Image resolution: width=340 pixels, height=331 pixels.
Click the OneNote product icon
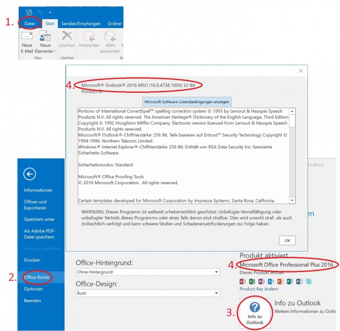(x=261, y=281)
